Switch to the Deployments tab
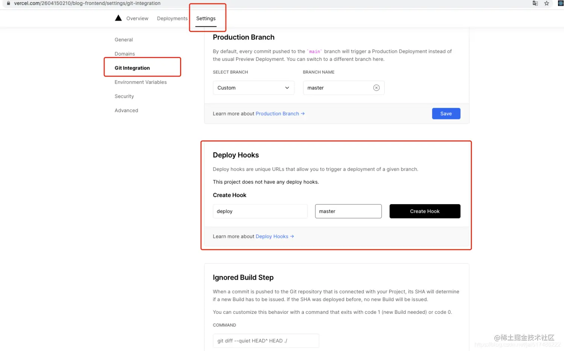The image size is (564, 351). (x=172, y=18)
